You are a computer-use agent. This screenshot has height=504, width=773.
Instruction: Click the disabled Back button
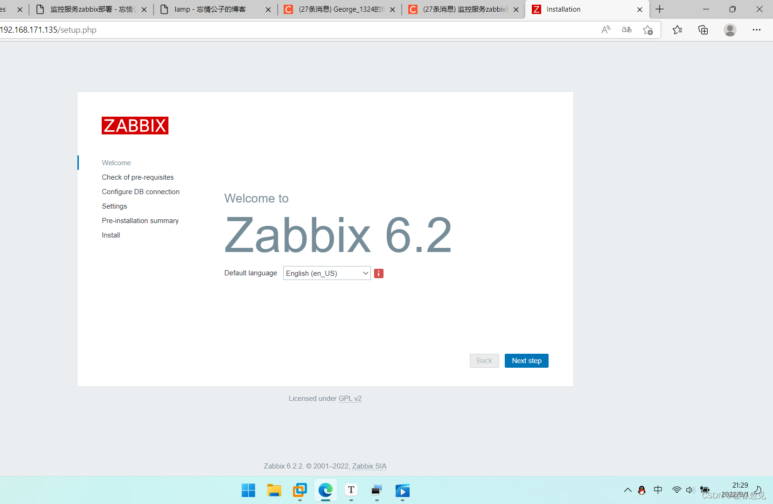click(x=484, y=361)
